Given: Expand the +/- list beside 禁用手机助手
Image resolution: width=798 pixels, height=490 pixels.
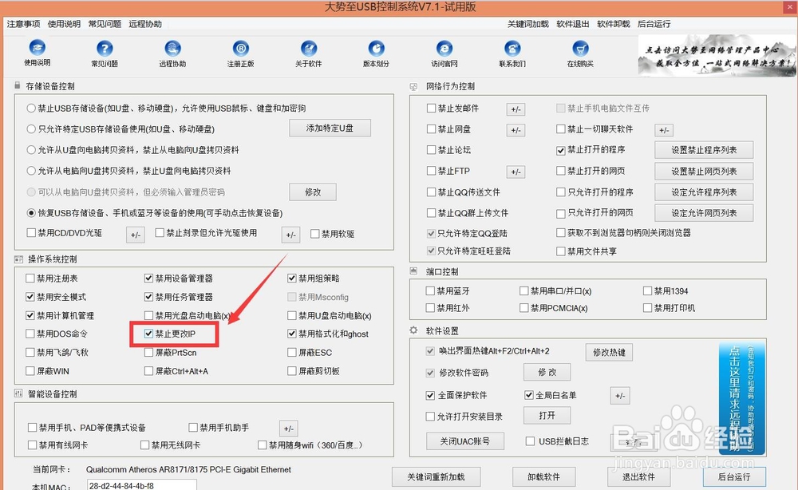Looking at the screenshot, I should click(289, 429).
